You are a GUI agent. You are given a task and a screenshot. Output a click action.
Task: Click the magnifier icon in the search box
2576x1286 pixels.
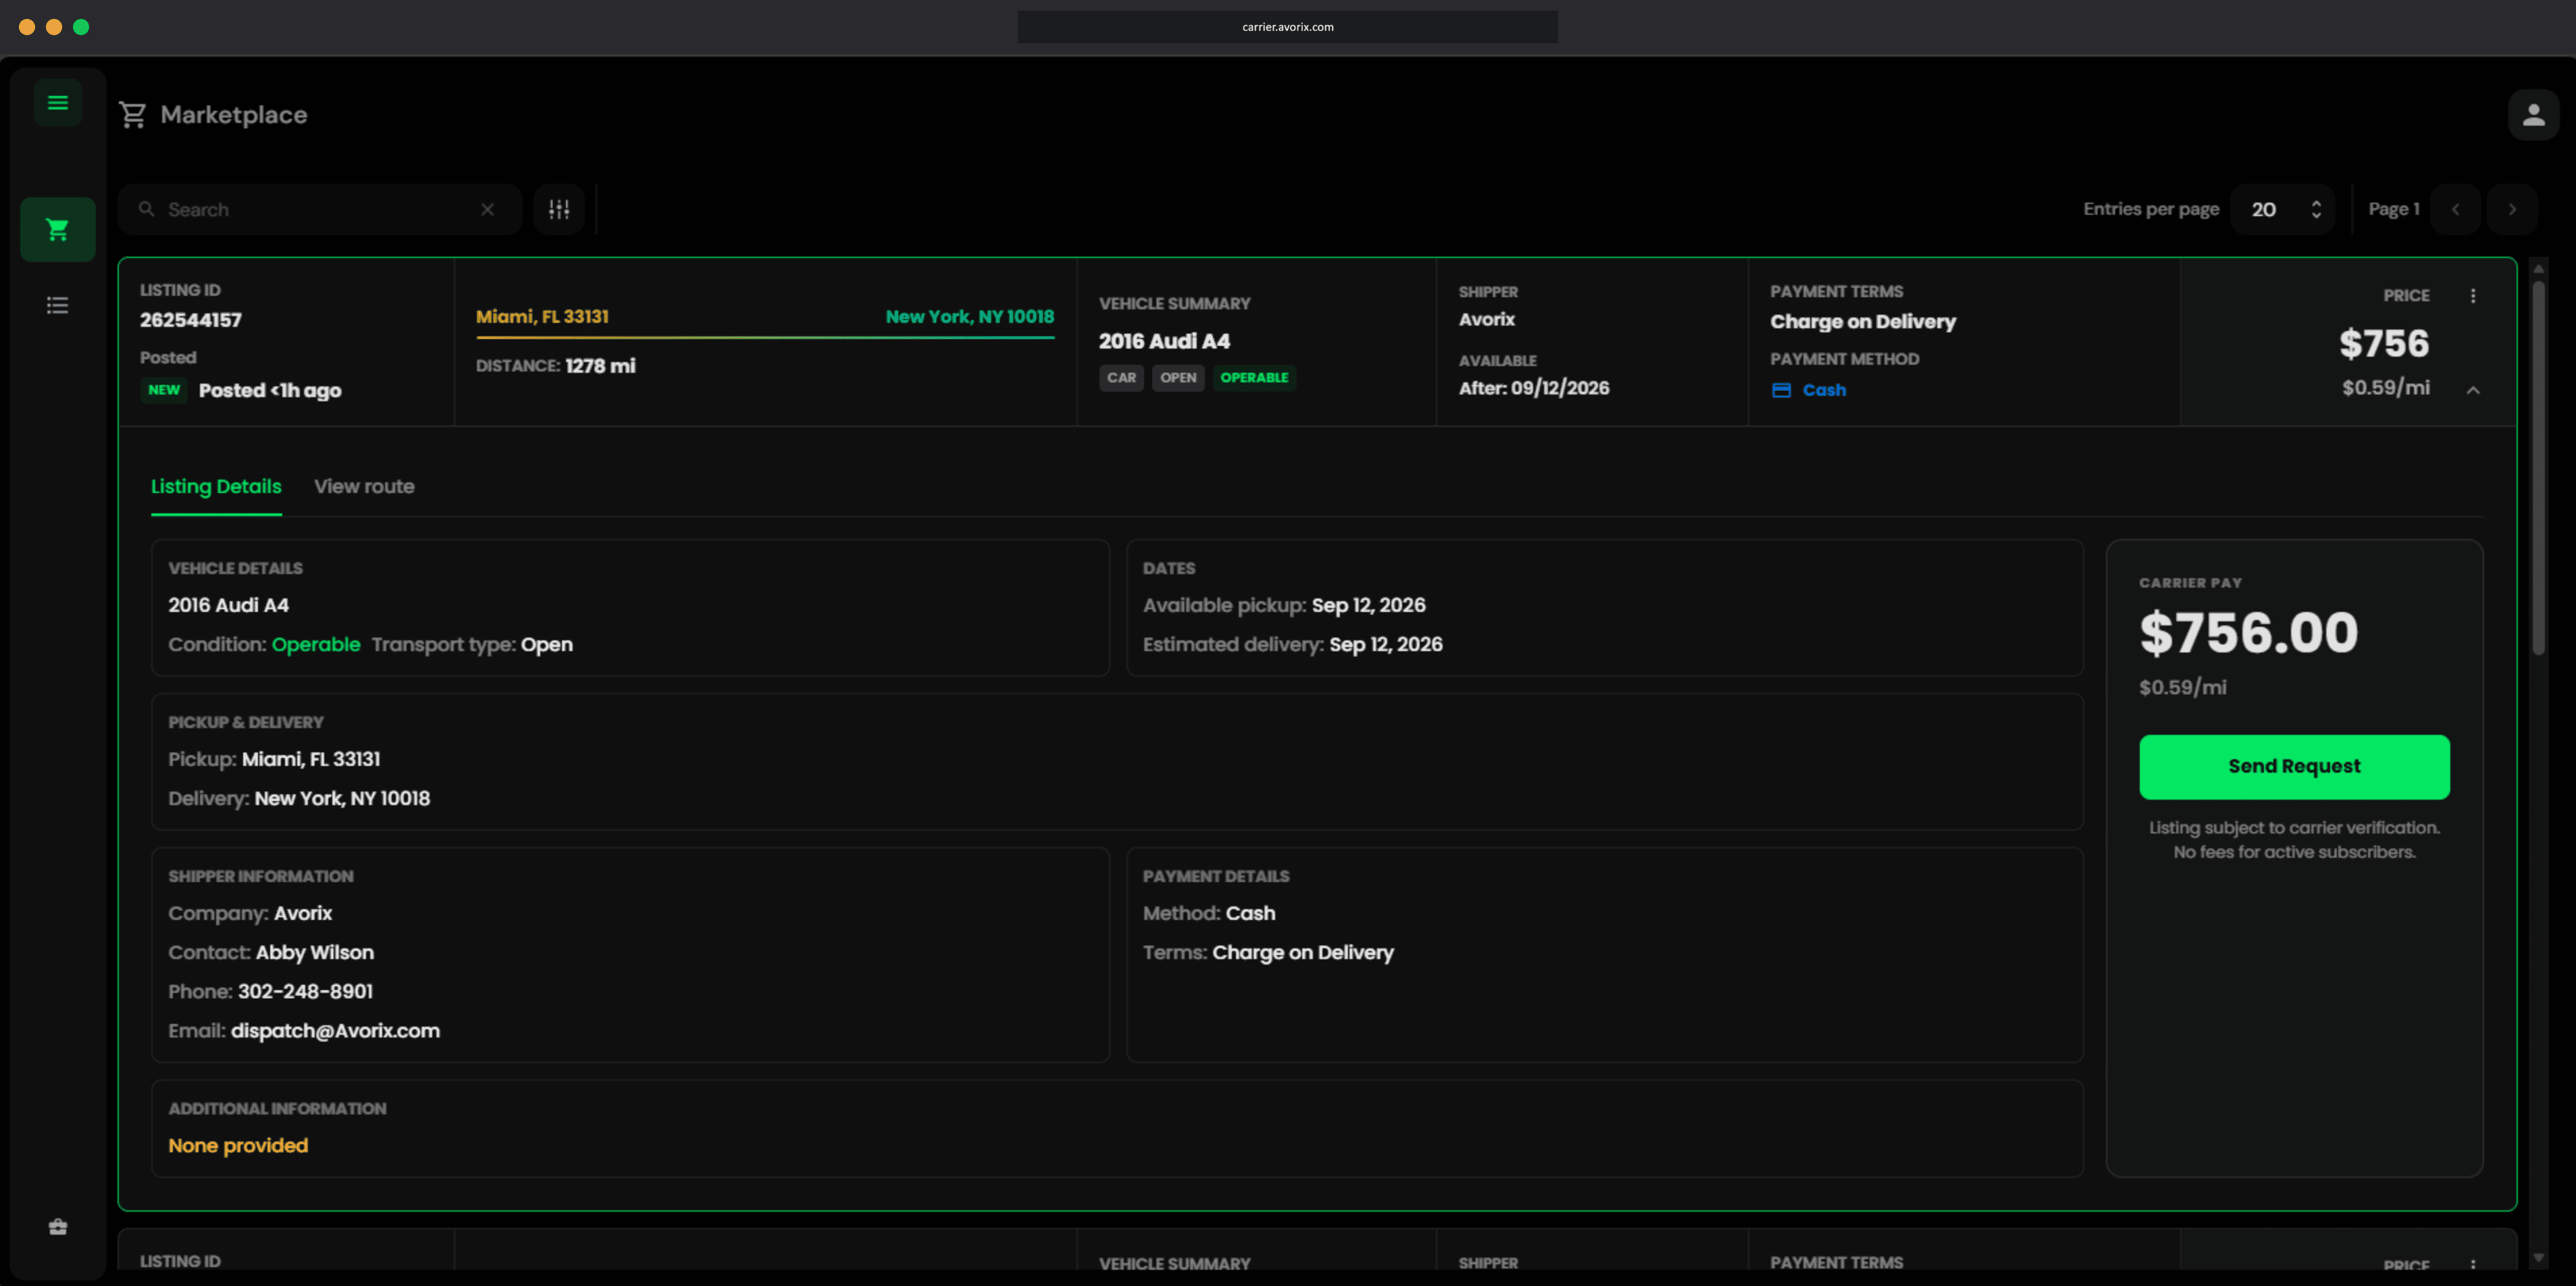click(146, 209)
